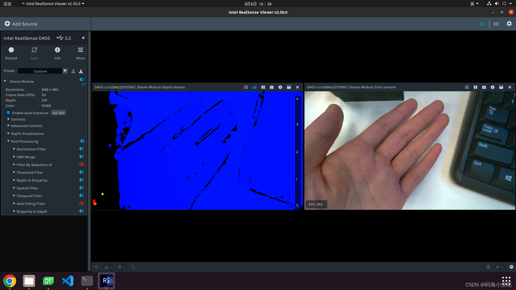The height and width of the screenshot is (290, 516).
Task: Toggle the Post-Processing switch
Action: (83, 141)
